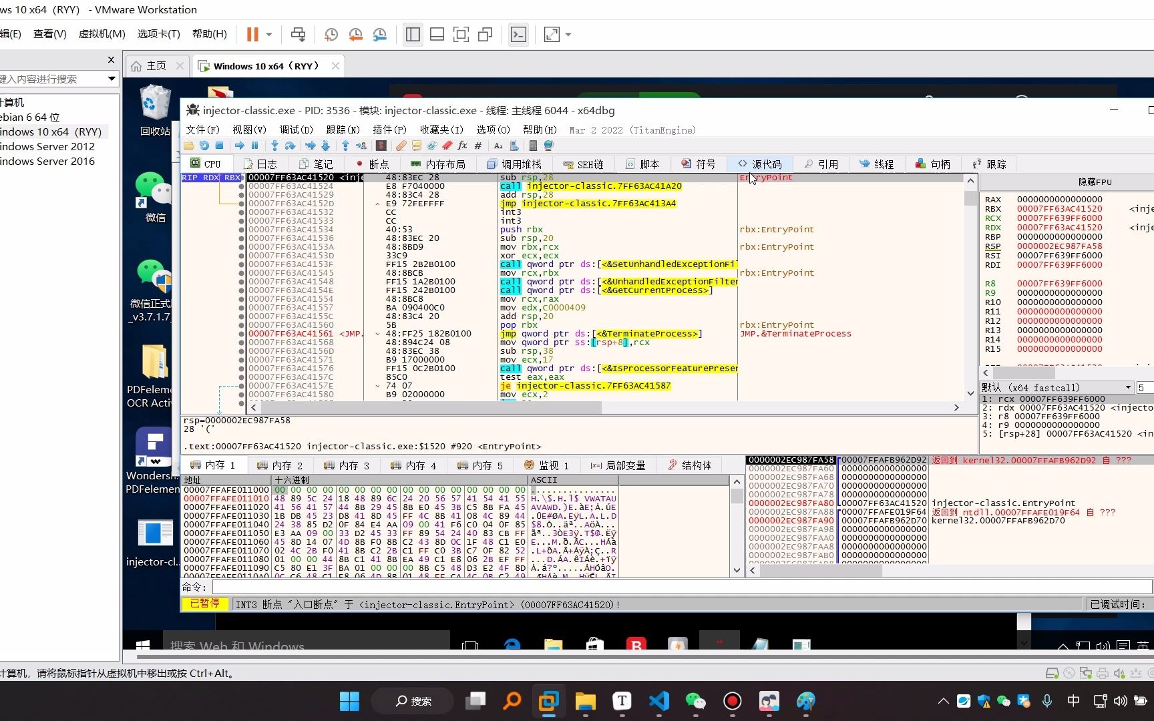The width and height of the screenshot is (1154, 721).
Task: Click the globe check-for-updates icon
Action: pos(548,146)
